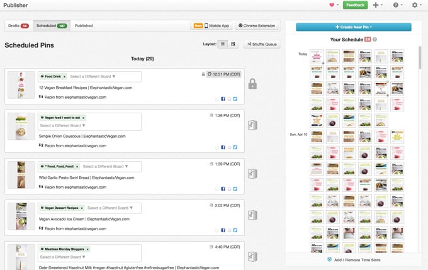Screen dimensions: 428x270
Task: Click Twitter icon on 12 Vegan Breakfast pin
Action: click(235, 99)
